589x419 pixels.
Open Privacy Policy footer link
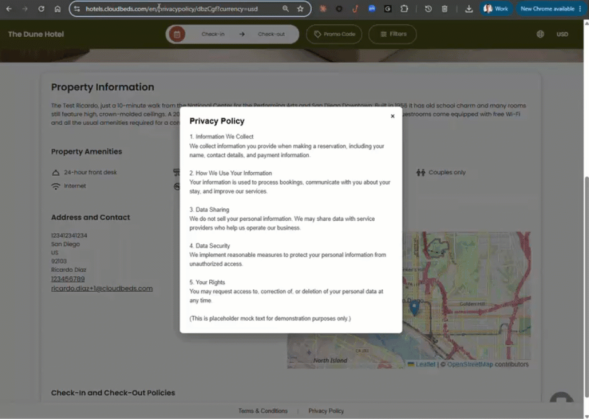(x=326, y=411)
